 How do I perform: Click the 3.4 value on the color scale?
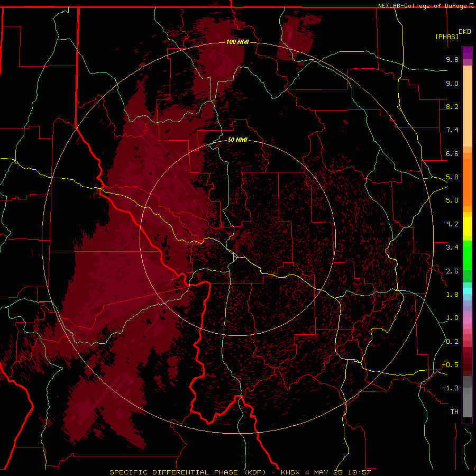(x=452, y=248)
